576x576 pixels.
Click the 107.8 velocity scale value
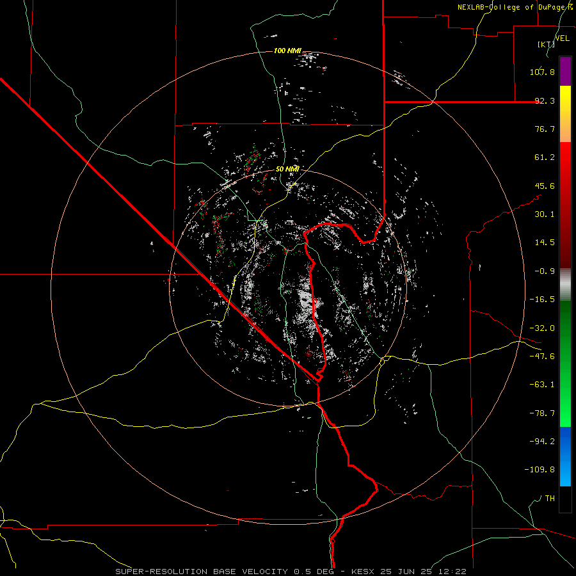click(542, 72)
